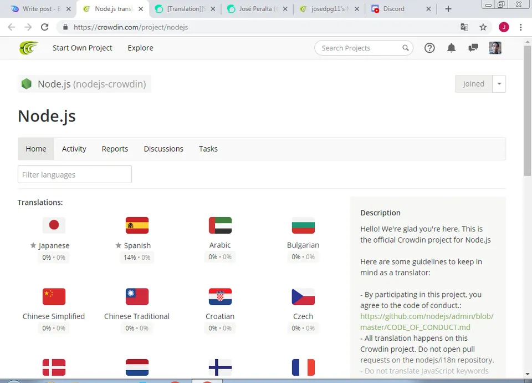Click the browser back arrow
This screenshot has width=532, height=383.
point(11,27)
